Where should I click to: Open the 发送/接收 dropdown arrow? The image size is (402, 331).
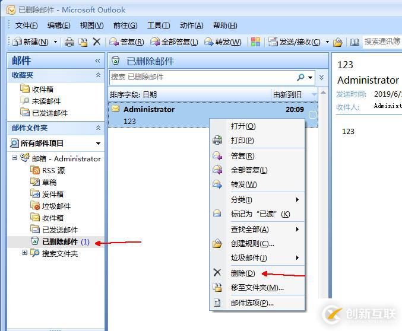click(327, 42)
